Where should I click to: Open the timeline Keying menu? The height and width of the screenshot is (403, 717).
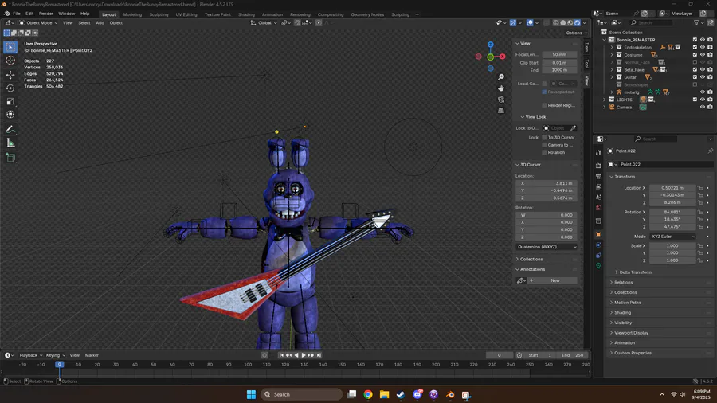55,355
